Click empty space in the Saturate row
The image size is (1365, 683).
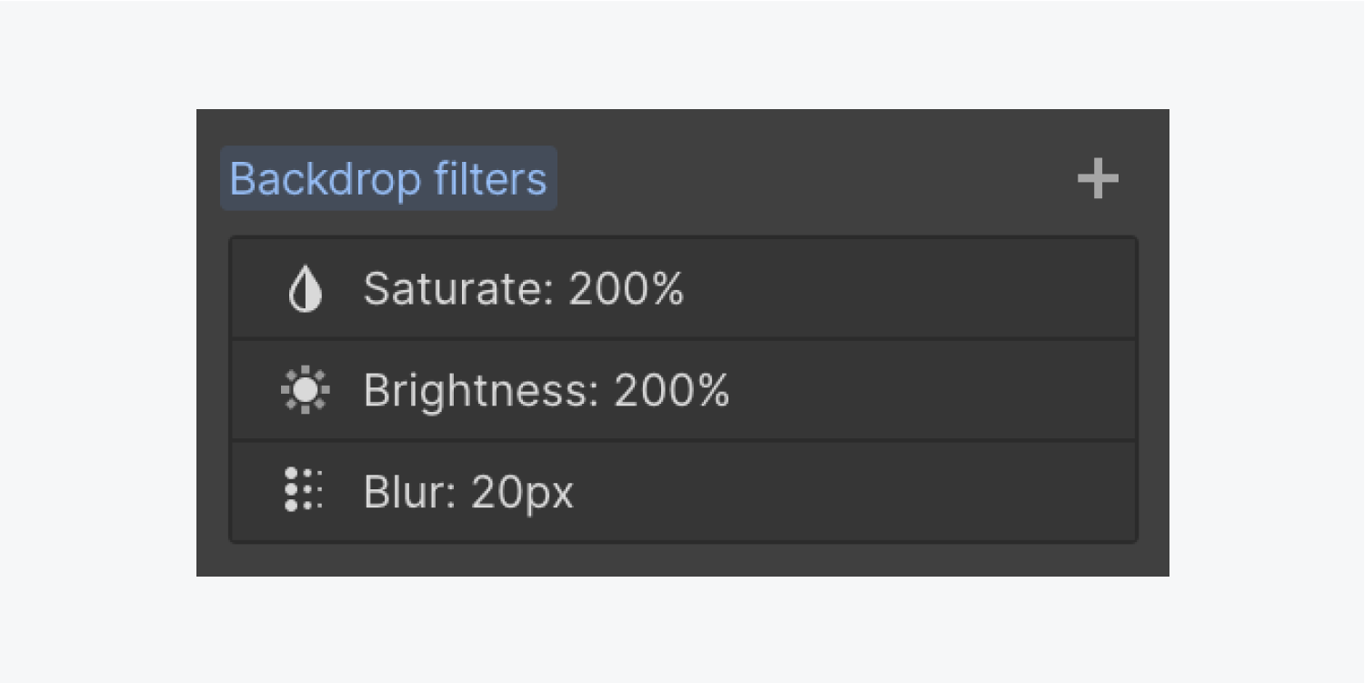pyautogui.click(x=909, y=289)
